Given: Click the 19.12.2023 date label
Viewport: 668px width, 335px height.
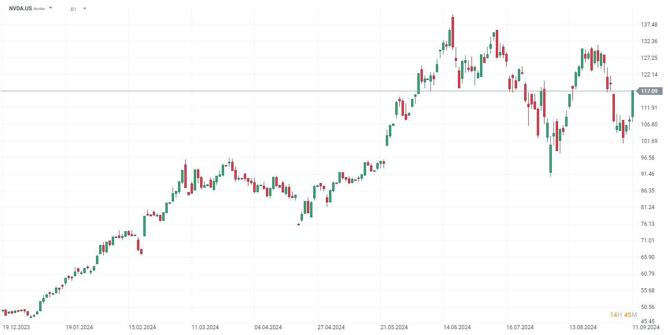Looking at the screenshot, I should [x=16, y=327].
